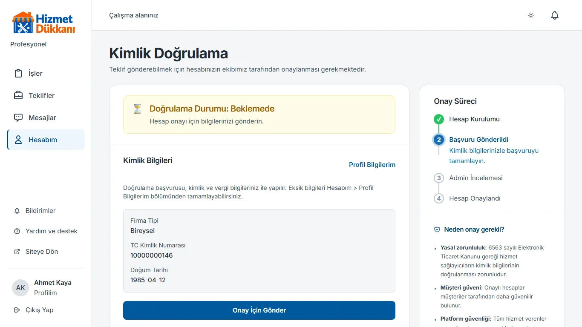582x327 pixels.
Task: Open the notification bell in the header
Action: [x=555, y=15]
